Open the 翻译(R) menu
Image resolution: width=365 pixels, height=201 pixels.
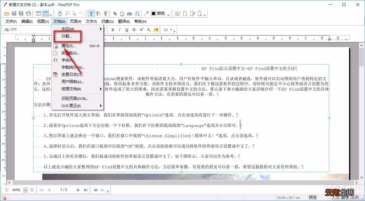click(x=124, y=22)
